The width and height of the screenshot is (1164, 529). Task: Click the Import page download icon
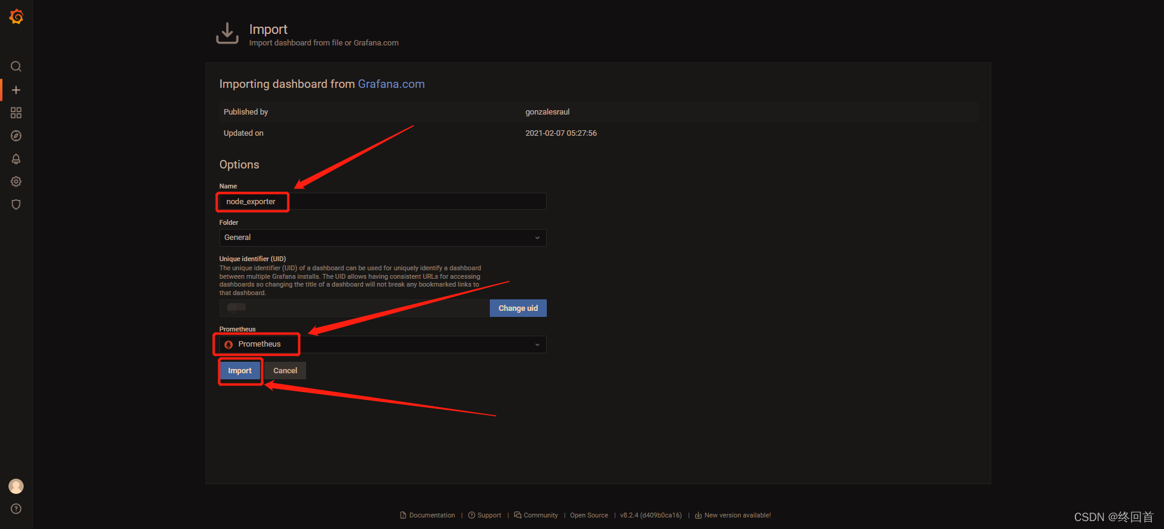227,33
